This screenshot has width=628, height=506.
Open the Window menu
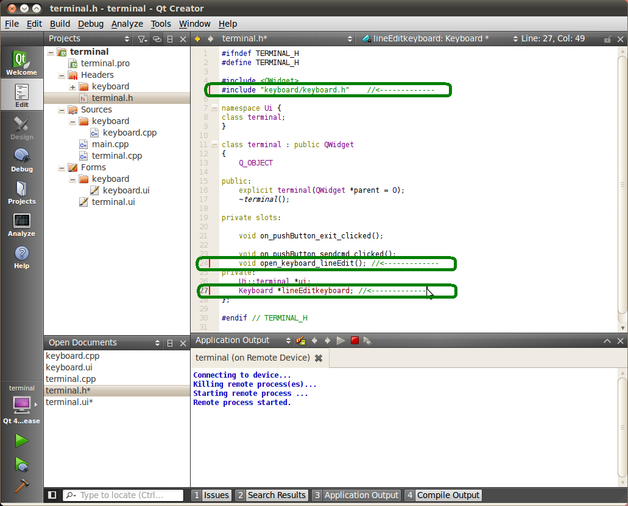tap(194, 24)
